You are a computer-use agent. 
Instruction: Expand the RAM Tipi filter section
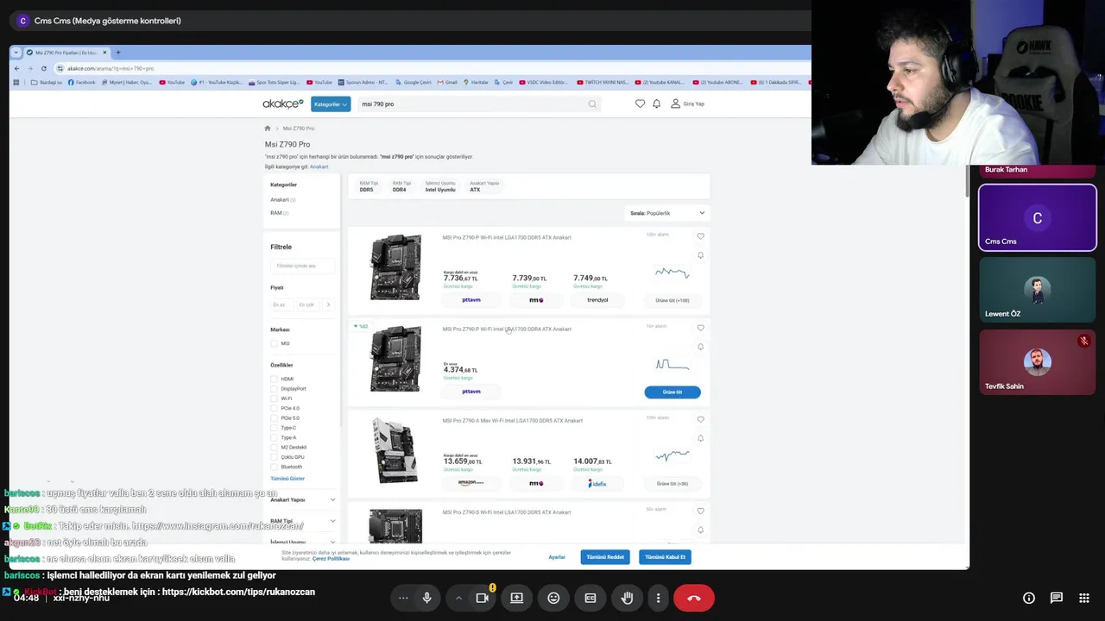pos(303,521)
